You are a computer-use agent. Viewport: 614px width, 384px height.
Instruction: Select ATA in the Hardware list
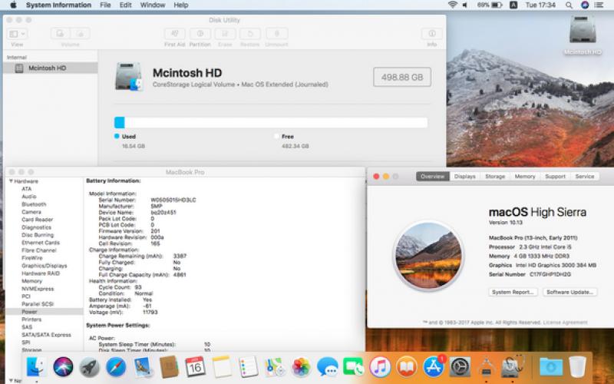coord(27,189)
